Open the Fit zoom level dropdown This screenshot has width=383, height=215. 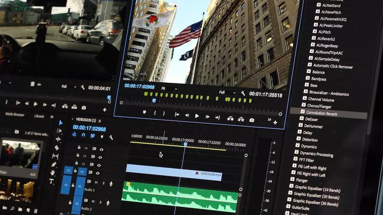click(169, 89)
